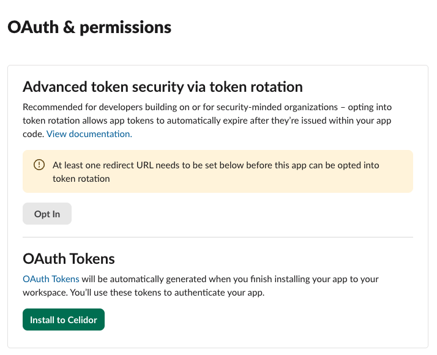Follow the blue OAuth Tokens link

point(51,279)
